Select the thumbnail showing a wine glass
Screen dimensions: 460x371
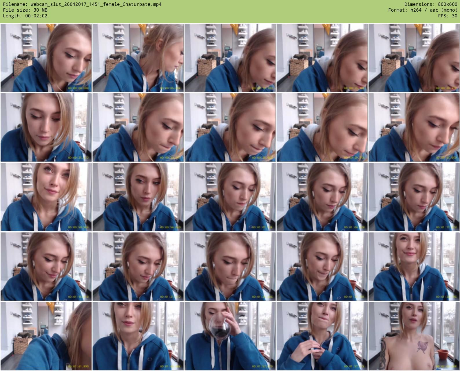230,336
